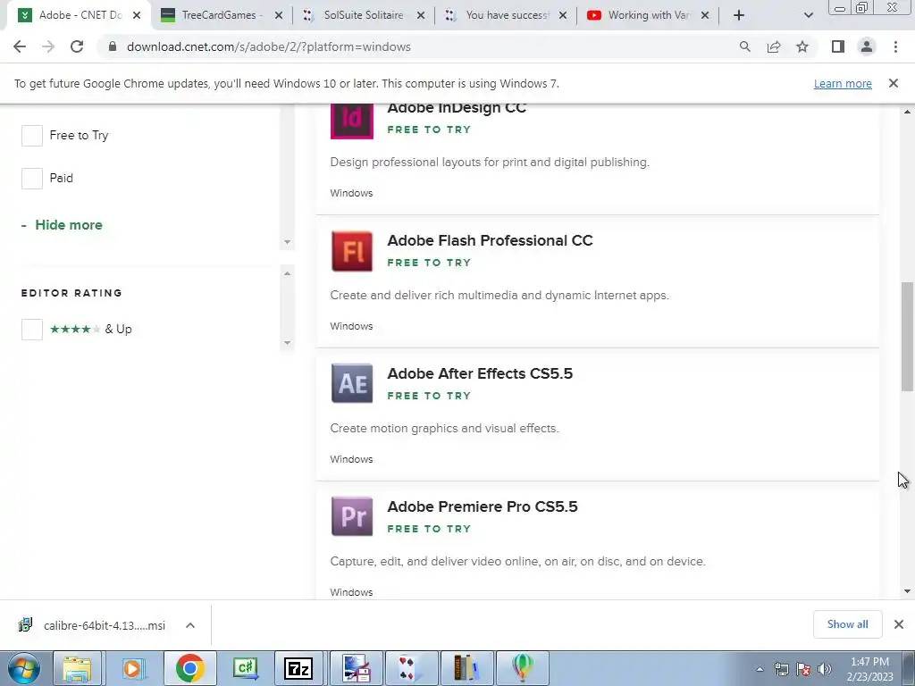Switch to Chrome in the taskbar
This screenshot has width=915, height=686.
tap(189, 668)
